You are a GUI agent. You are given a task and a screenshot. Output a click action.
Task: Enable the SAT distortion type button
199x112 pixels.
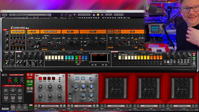pyautogui.click(x=49, y=78)
